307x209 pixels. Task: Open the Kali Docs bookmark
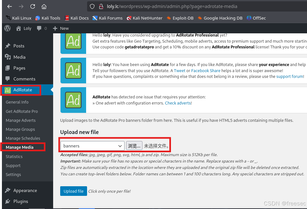coord(77,18)
